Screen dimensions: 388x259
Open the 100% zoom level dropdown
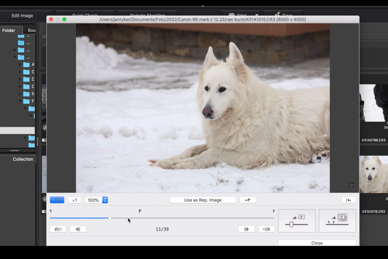(105, 200)
